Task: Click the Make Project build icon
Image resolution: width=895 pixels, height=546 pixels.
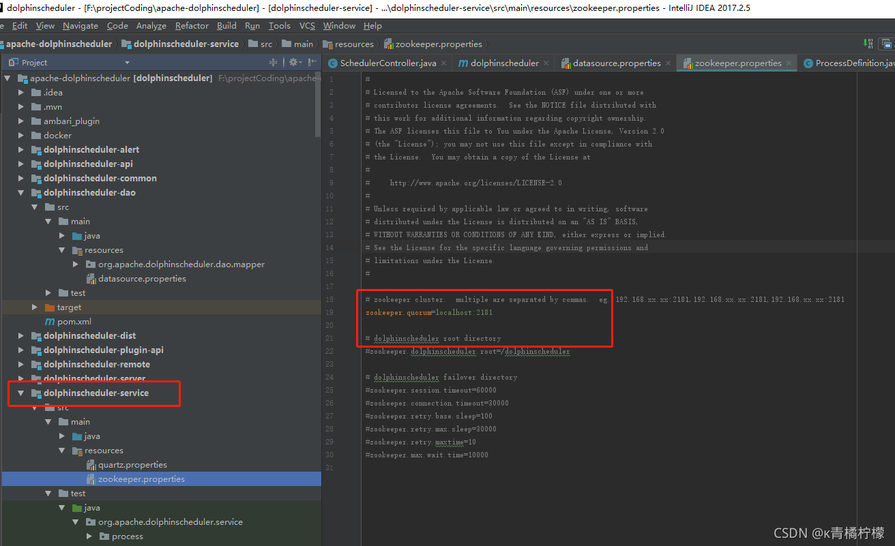Action: click(868, 44)
